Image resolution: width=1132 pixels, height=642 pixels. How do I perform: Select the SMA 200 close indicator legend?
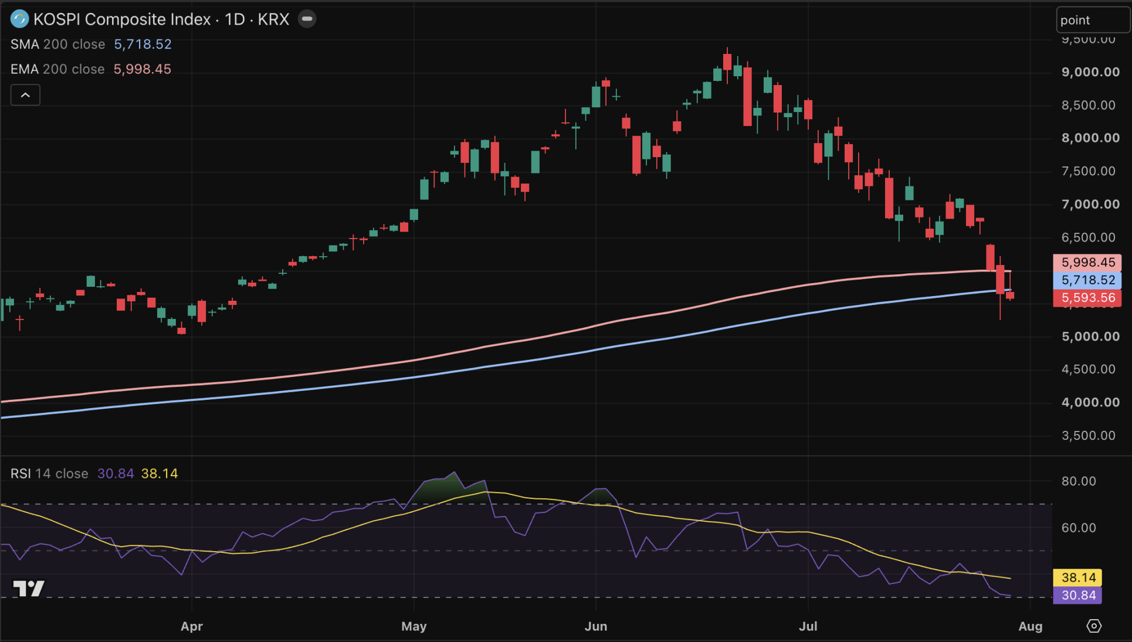[58, 45]
